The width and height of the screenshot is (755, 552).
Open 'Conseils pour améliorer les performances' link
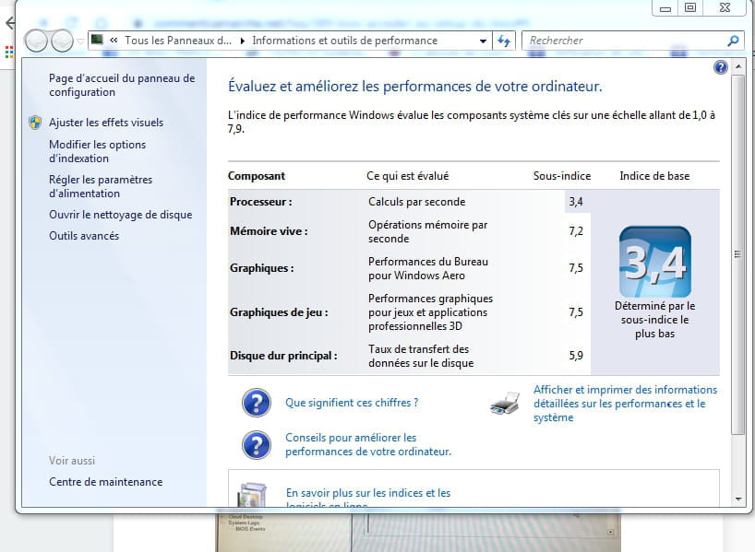pos(368,445)
